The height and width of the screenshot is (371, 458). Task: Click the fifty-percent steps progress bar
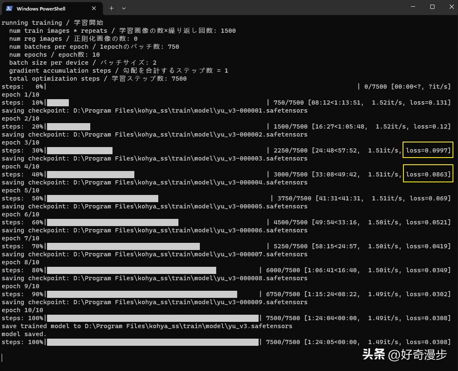click(x=103, y=198)
